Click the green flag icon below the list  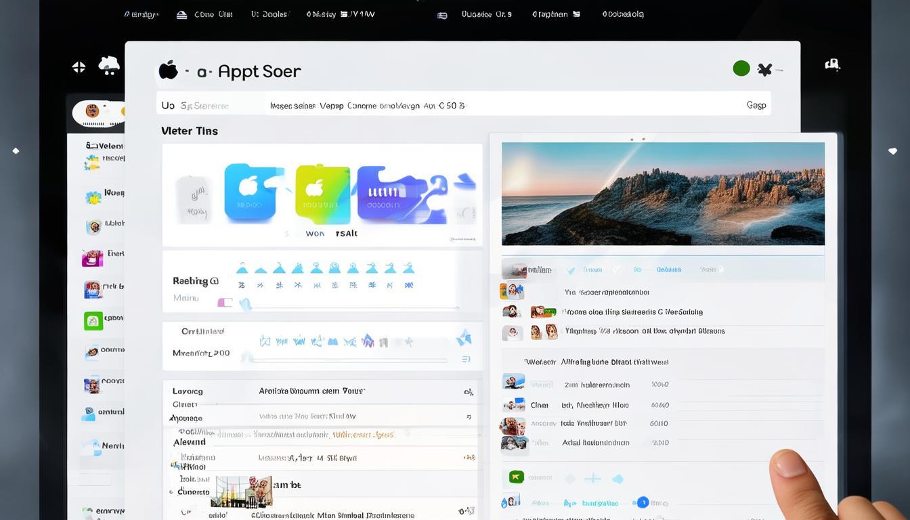[x=516, y=477]
